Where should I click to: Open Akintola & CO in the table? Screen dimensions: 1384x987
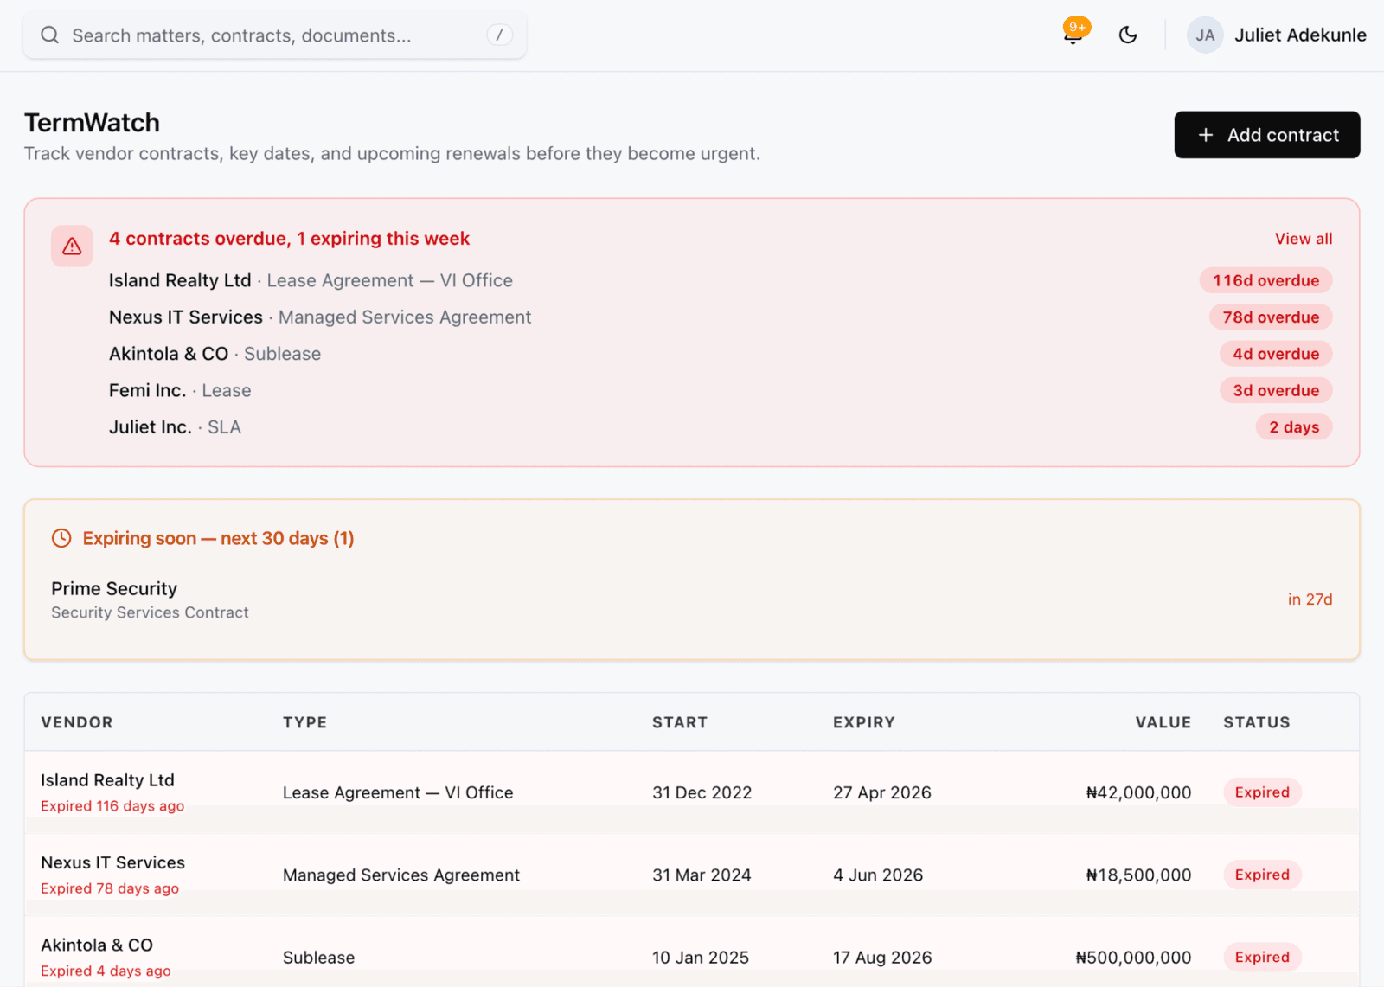pyautogui.click(x=97, y=945)
